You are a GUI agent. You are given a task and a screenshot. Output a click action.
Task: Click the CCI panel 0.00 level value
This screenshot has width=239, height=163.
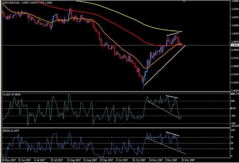point(234,108)
